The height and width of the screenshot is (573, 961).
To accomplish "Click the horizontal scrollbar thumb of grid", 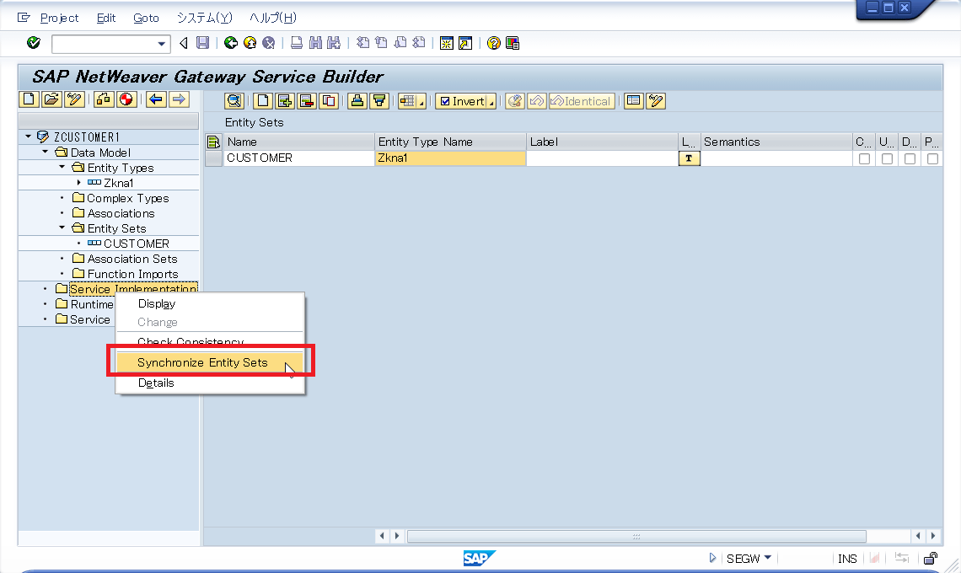I will click(636, 536).
